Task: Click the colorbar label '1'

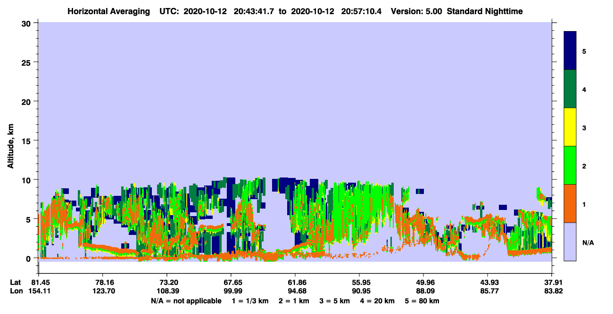Action: (x=584, y=204)
